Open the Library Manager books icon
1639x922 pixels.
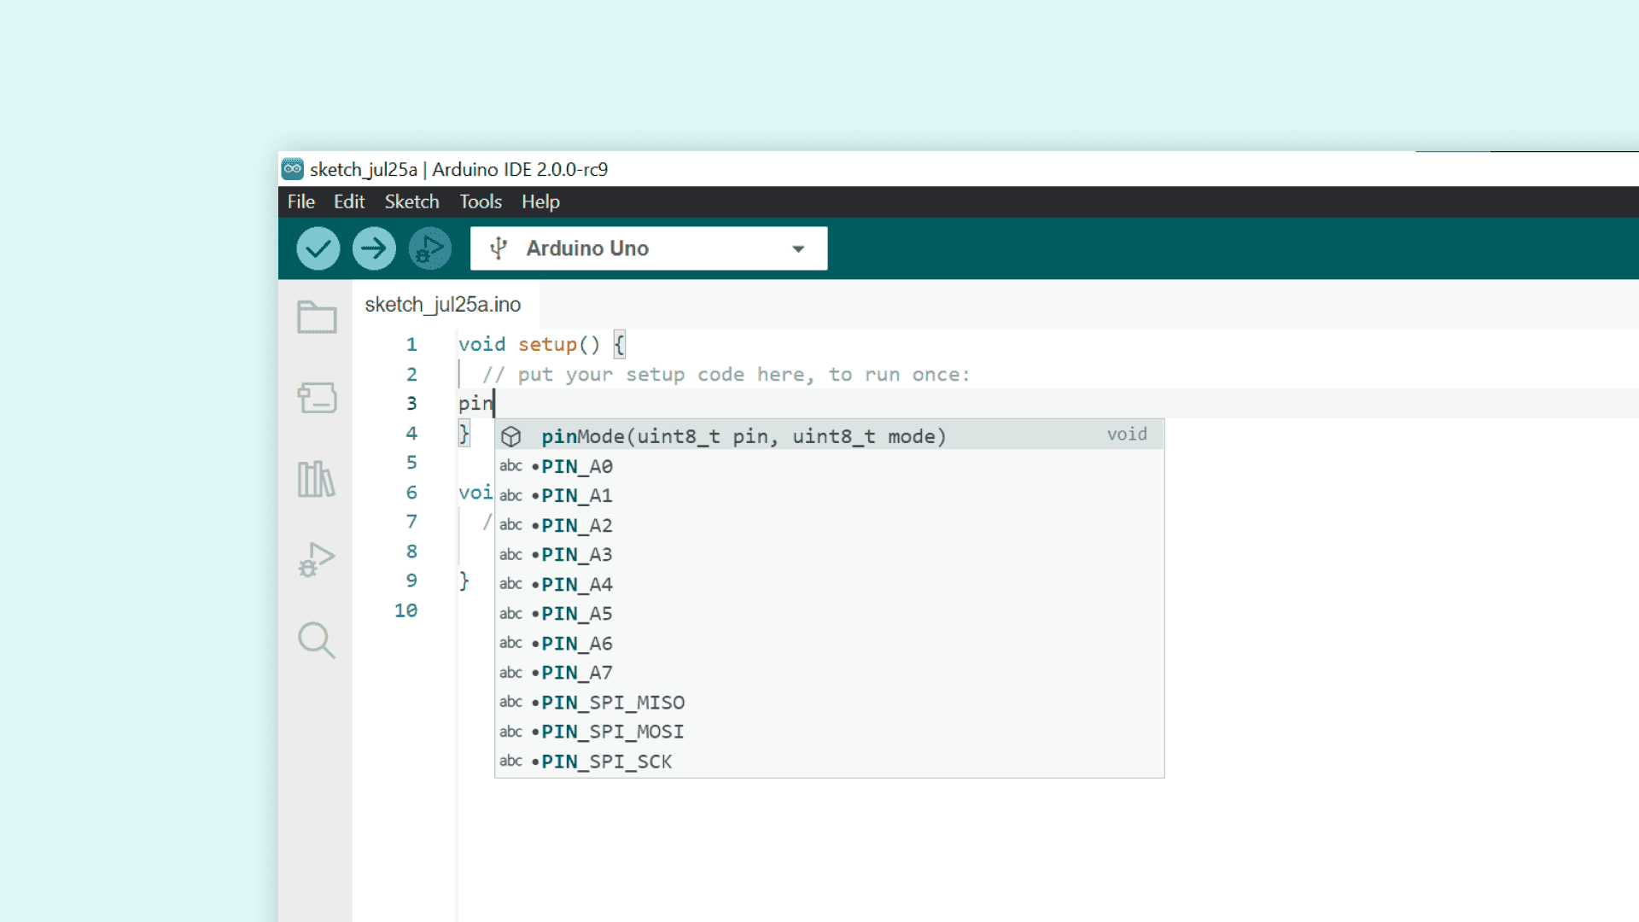tap(316, 479)
